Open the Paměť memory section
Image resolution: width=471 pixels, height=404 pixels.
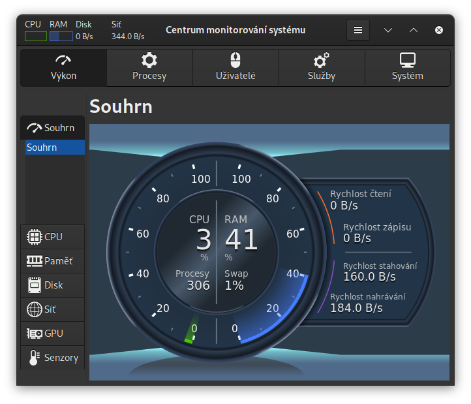52,261
